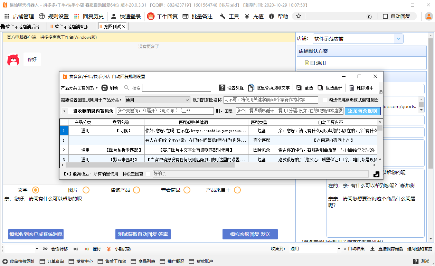
Task: Click the 充值 yen icon
Action: [247, 16]
